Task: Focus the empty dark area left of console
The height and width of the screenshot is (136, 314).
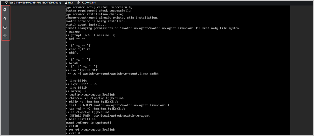Action: (x=37, y=71)
